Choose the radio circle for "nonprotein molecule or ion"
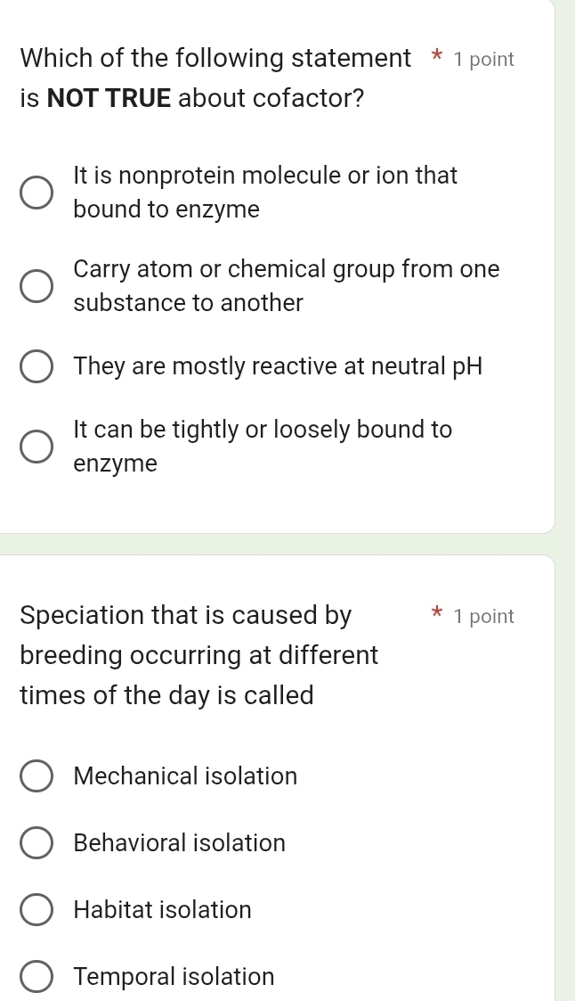Viewport: 575px width, 1001px height. click(36, 193)
